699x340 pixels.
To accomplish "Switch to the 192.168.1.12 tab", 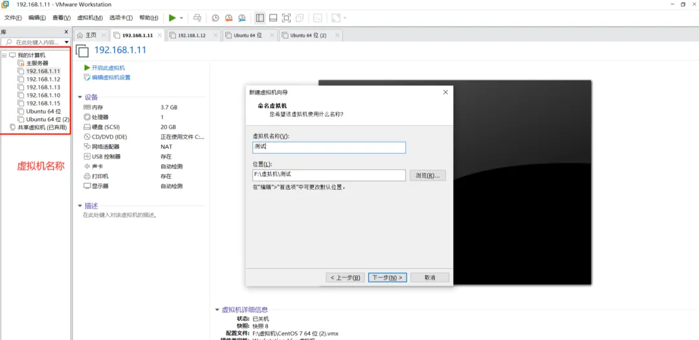I will 192,35.
